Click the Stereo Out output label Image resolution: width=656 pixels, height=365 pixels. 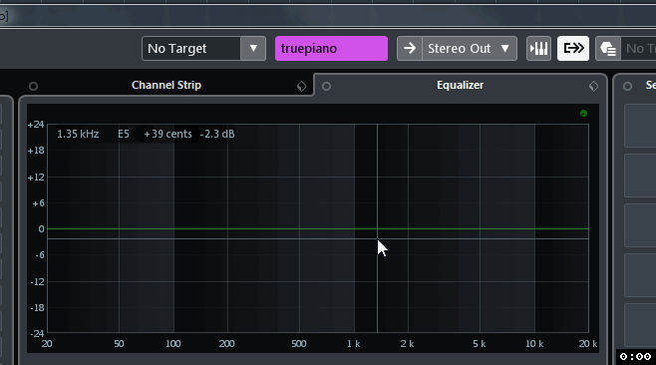click(459, 49)
